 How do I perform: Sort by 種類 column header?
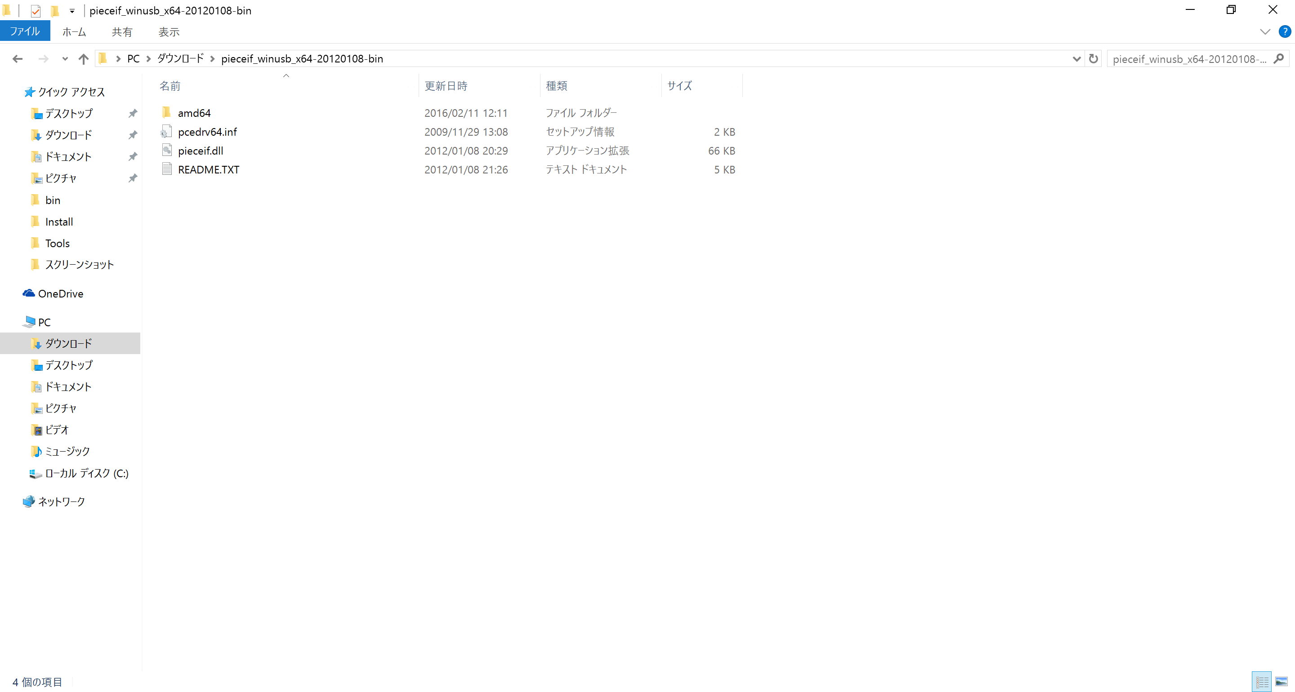[601, 86]
